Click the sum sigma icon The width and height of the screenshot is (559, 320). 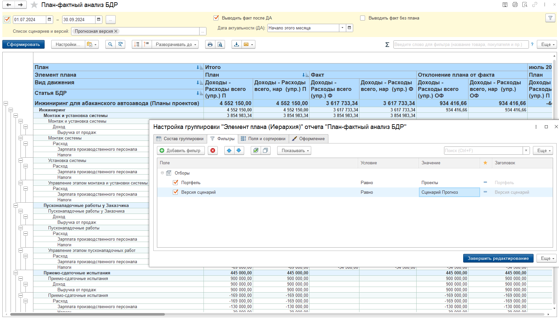(387, 45)
